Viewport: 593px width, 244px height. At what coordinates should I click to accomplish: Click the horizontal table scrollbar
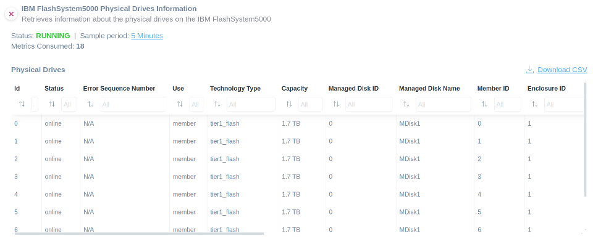pyautogui.click(x=139, y=234)
